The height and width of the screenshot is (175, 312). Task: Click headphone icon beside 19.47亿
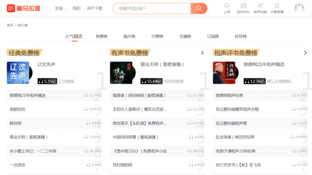(86, 109)
